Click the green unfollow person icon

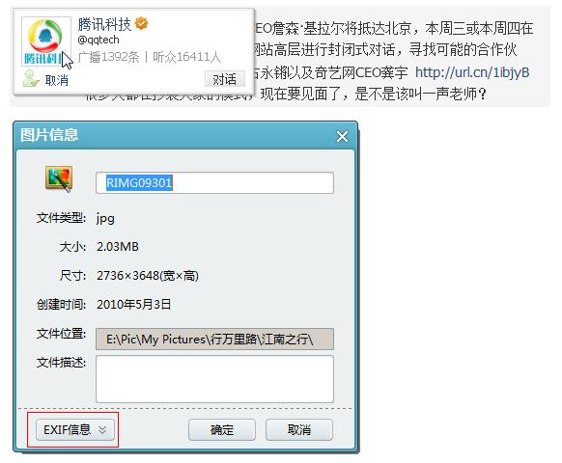coord(31,79)
